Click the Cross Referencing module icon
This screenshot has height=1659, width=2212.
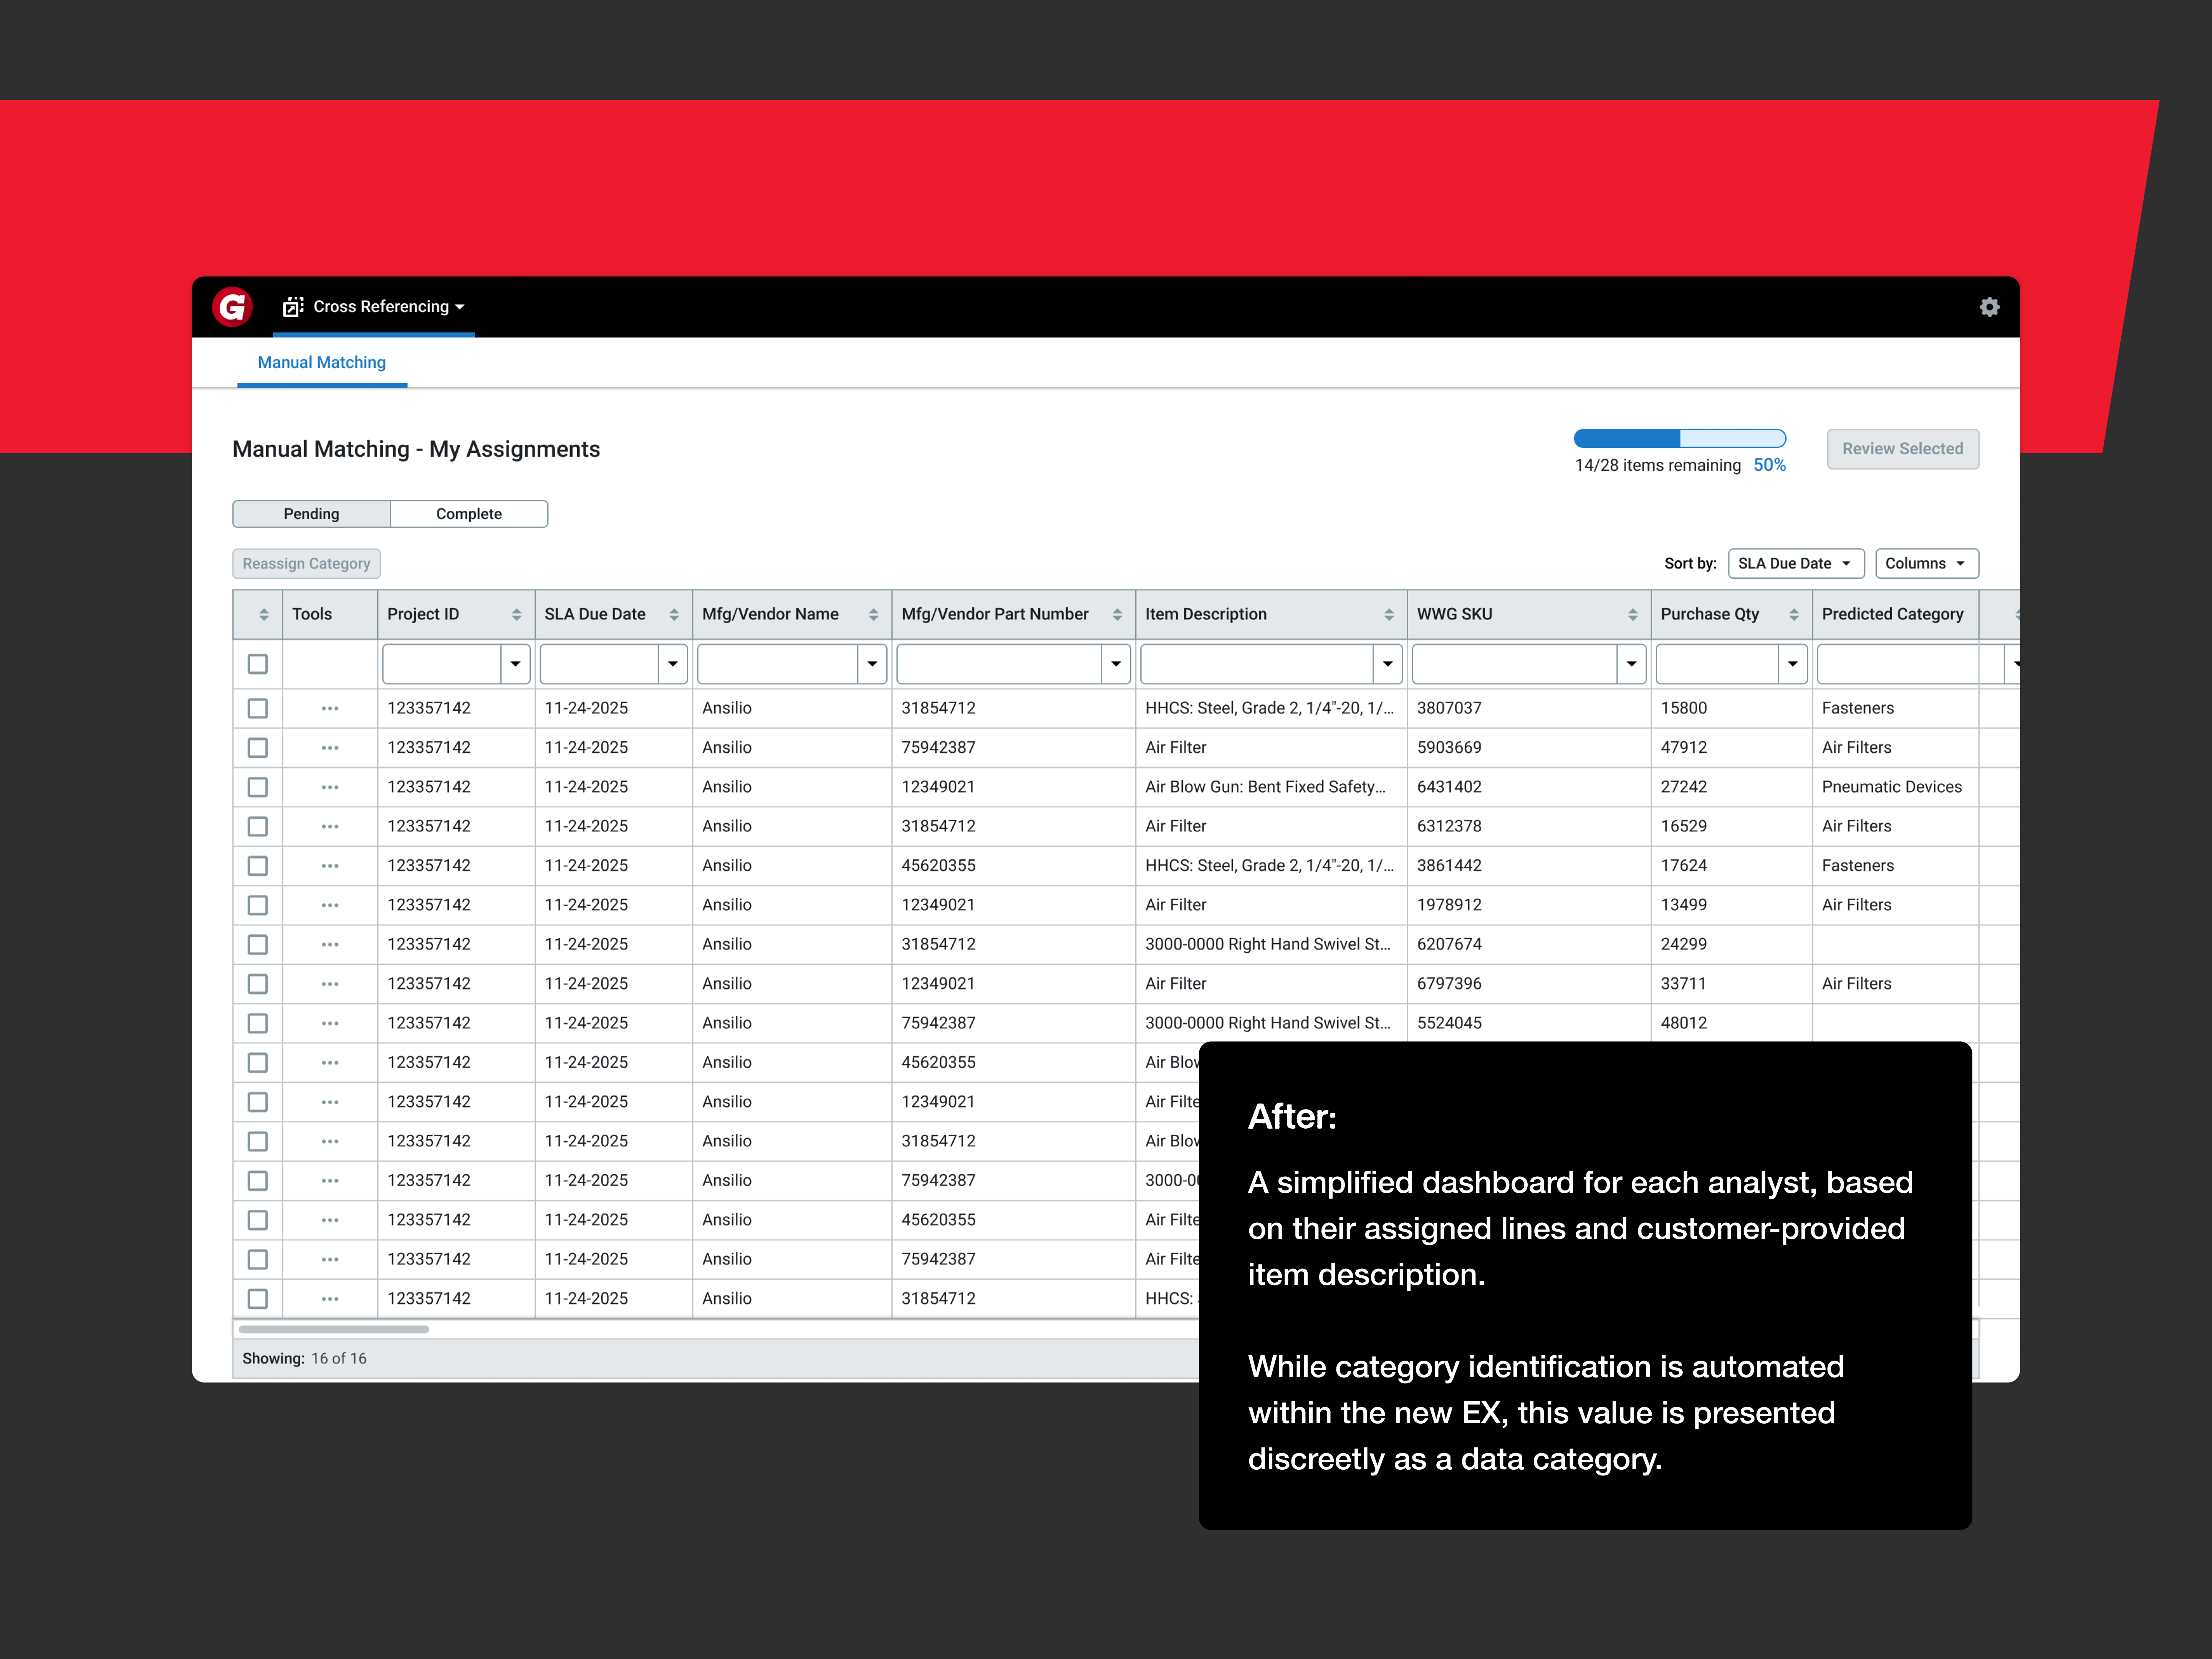(x=293, y=307)
